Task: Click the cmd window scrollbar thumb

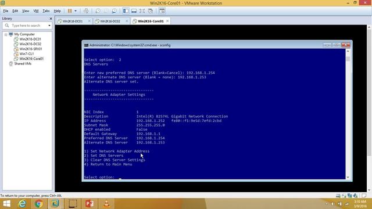Action: [348, 59]
